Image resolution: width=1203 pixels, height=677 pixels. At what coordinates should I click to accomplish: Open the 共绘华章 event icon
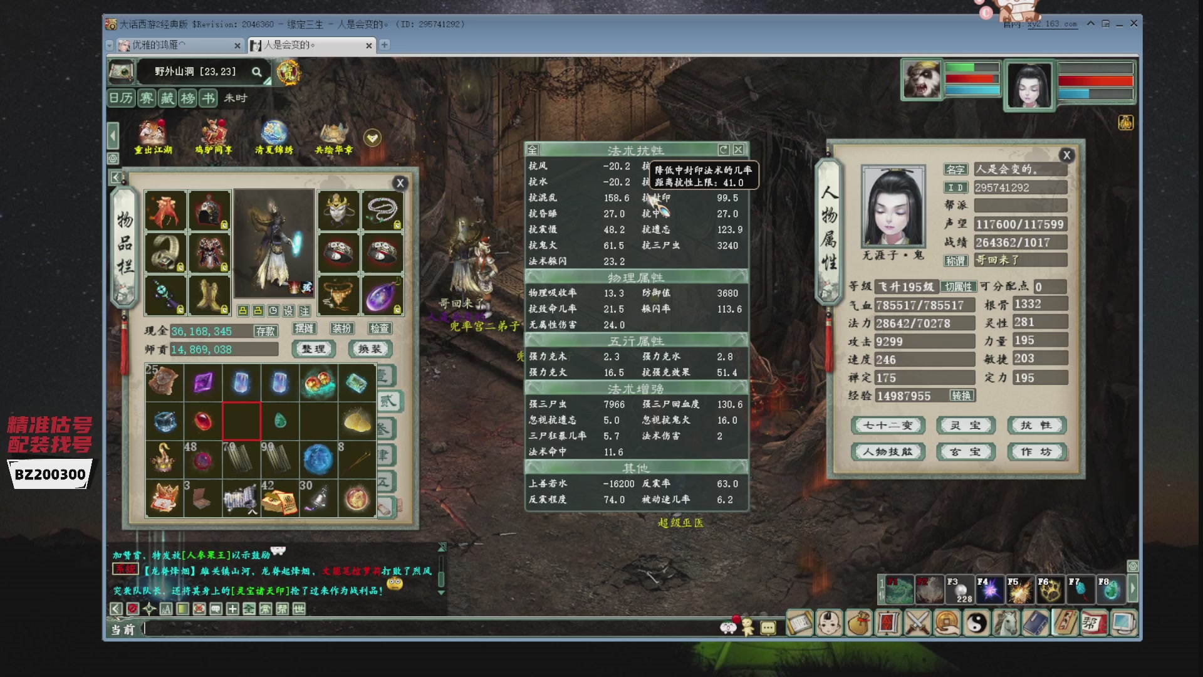click(x=334, y=137)
